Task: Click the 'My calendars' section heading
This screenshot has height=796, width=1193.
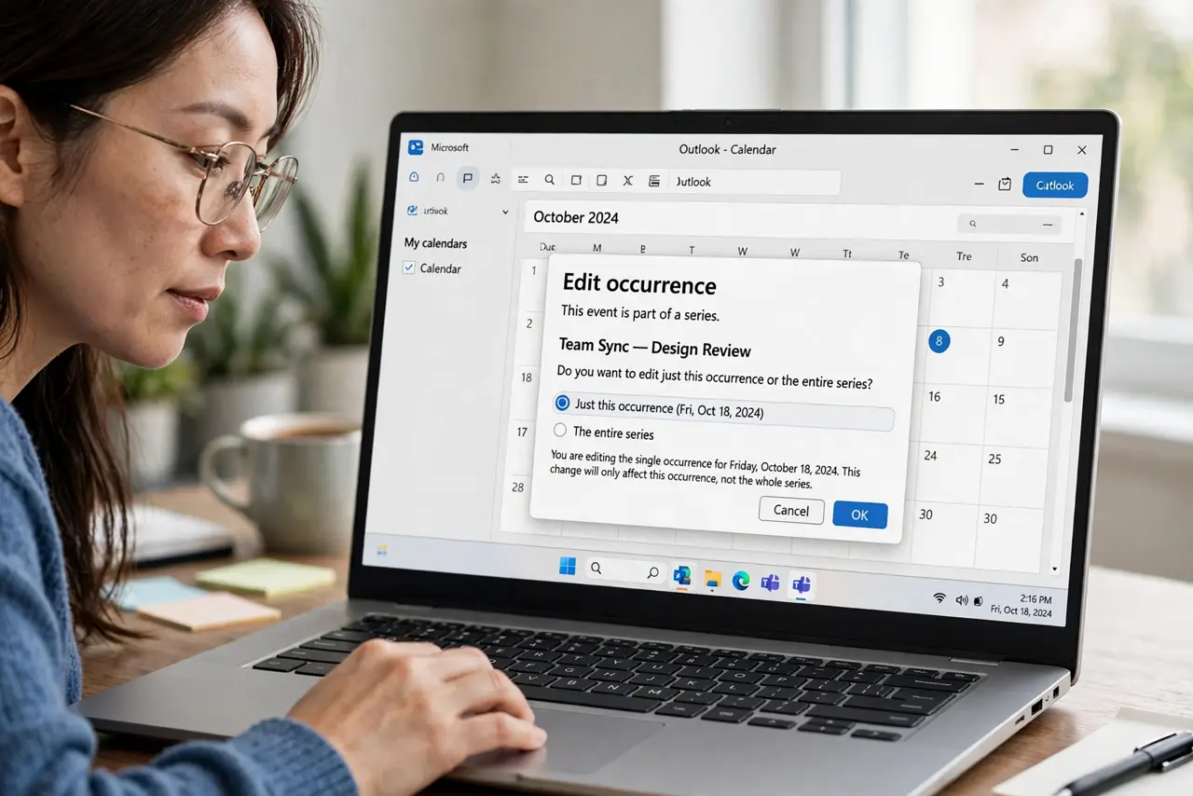Action: coord(435,243)
